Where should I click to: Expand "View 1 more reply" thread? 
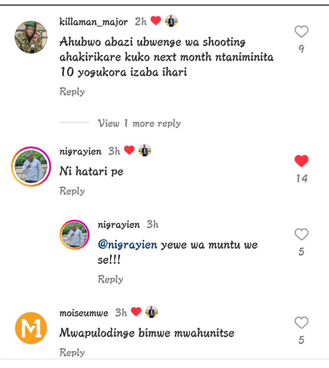click(139, 124)
